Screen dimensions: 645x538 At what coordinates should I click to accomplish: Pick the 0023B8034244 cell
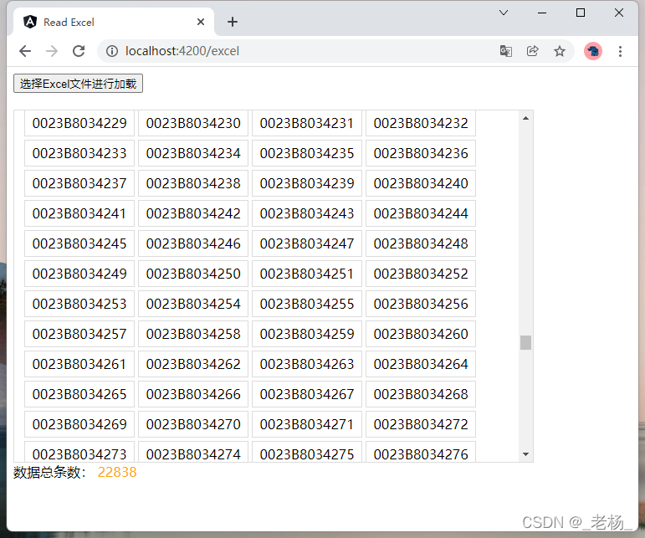coord(421,213)
